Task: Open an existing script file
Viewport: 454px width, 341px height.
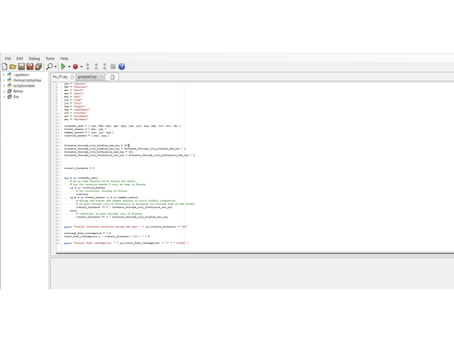Action: coord(13,67)
